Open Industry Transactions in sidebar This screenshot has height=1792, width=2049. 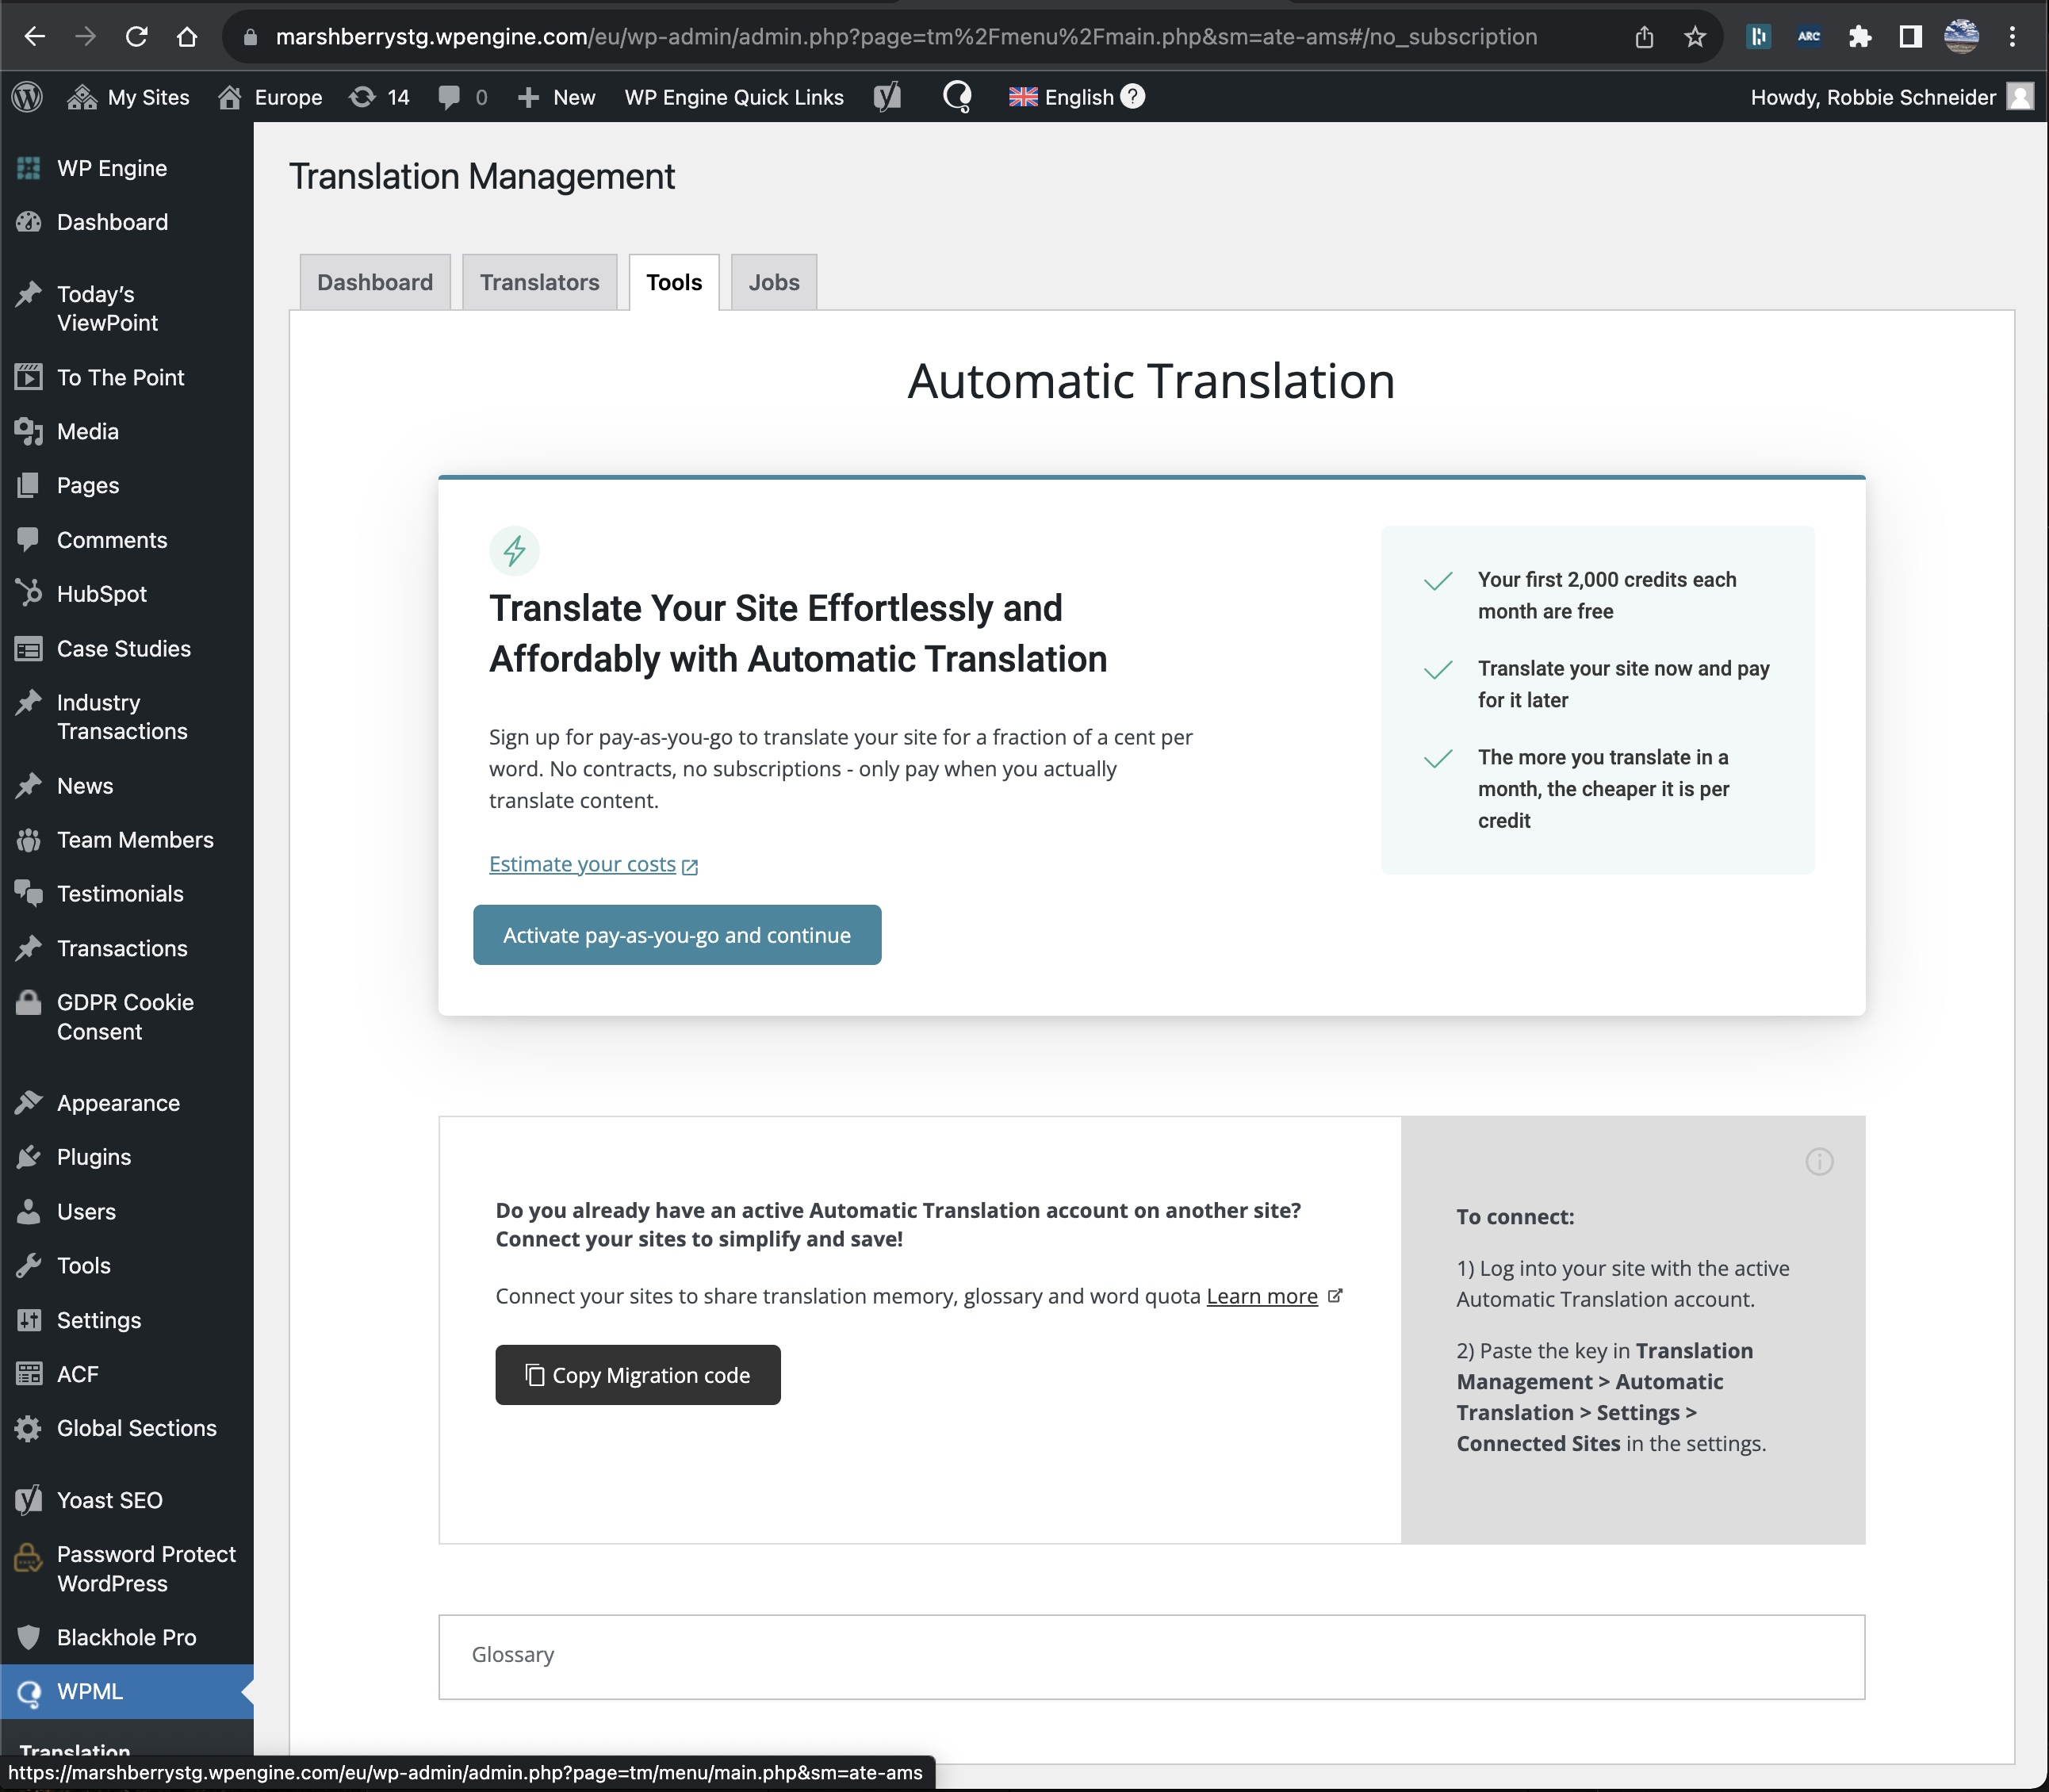coord(127,717)
